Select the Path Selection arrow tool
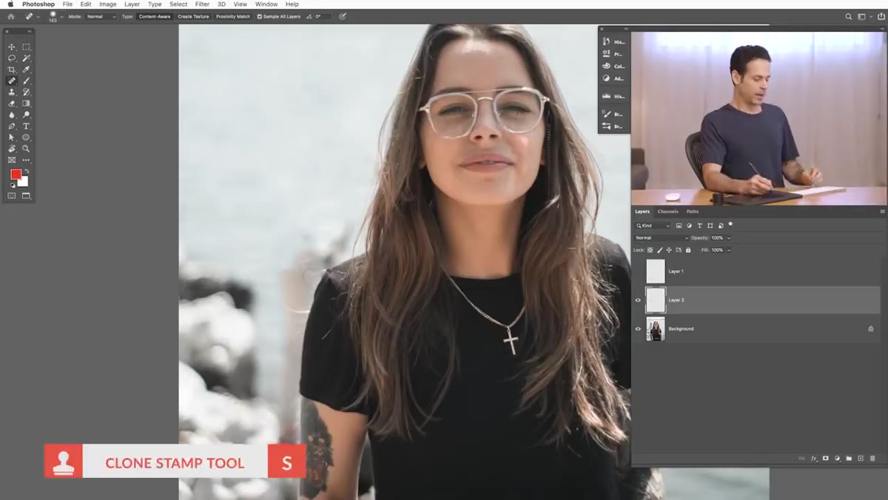 pyautogui.click(x=12, y=138)
